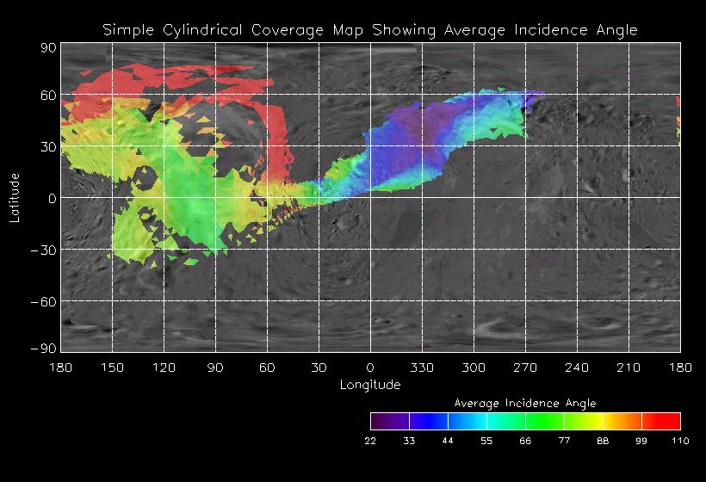The width and height of the screenshot is (706, 482).
Task: Click longitude tick label '0'
Action: (370, 368)
